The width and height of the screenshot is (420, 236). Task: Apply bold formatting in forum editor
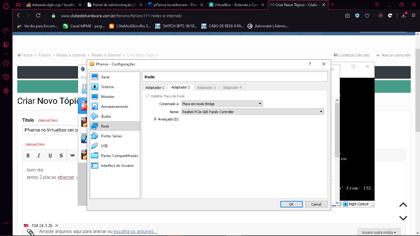point(28,155)
